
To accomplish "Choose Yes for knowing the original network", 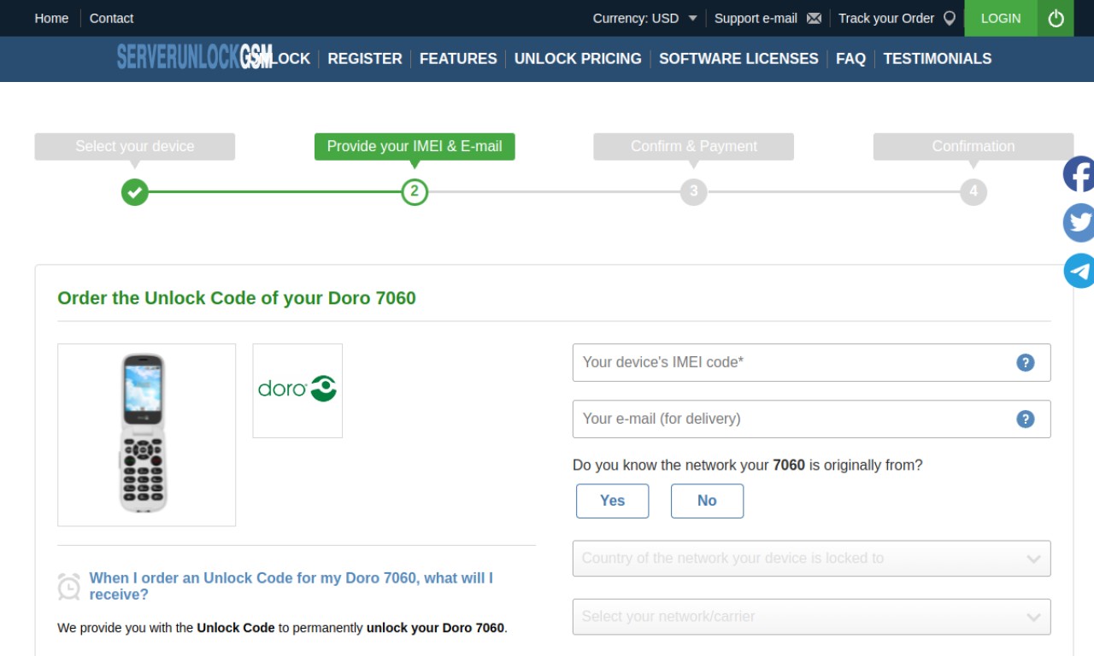I will [x=612, y=501].
